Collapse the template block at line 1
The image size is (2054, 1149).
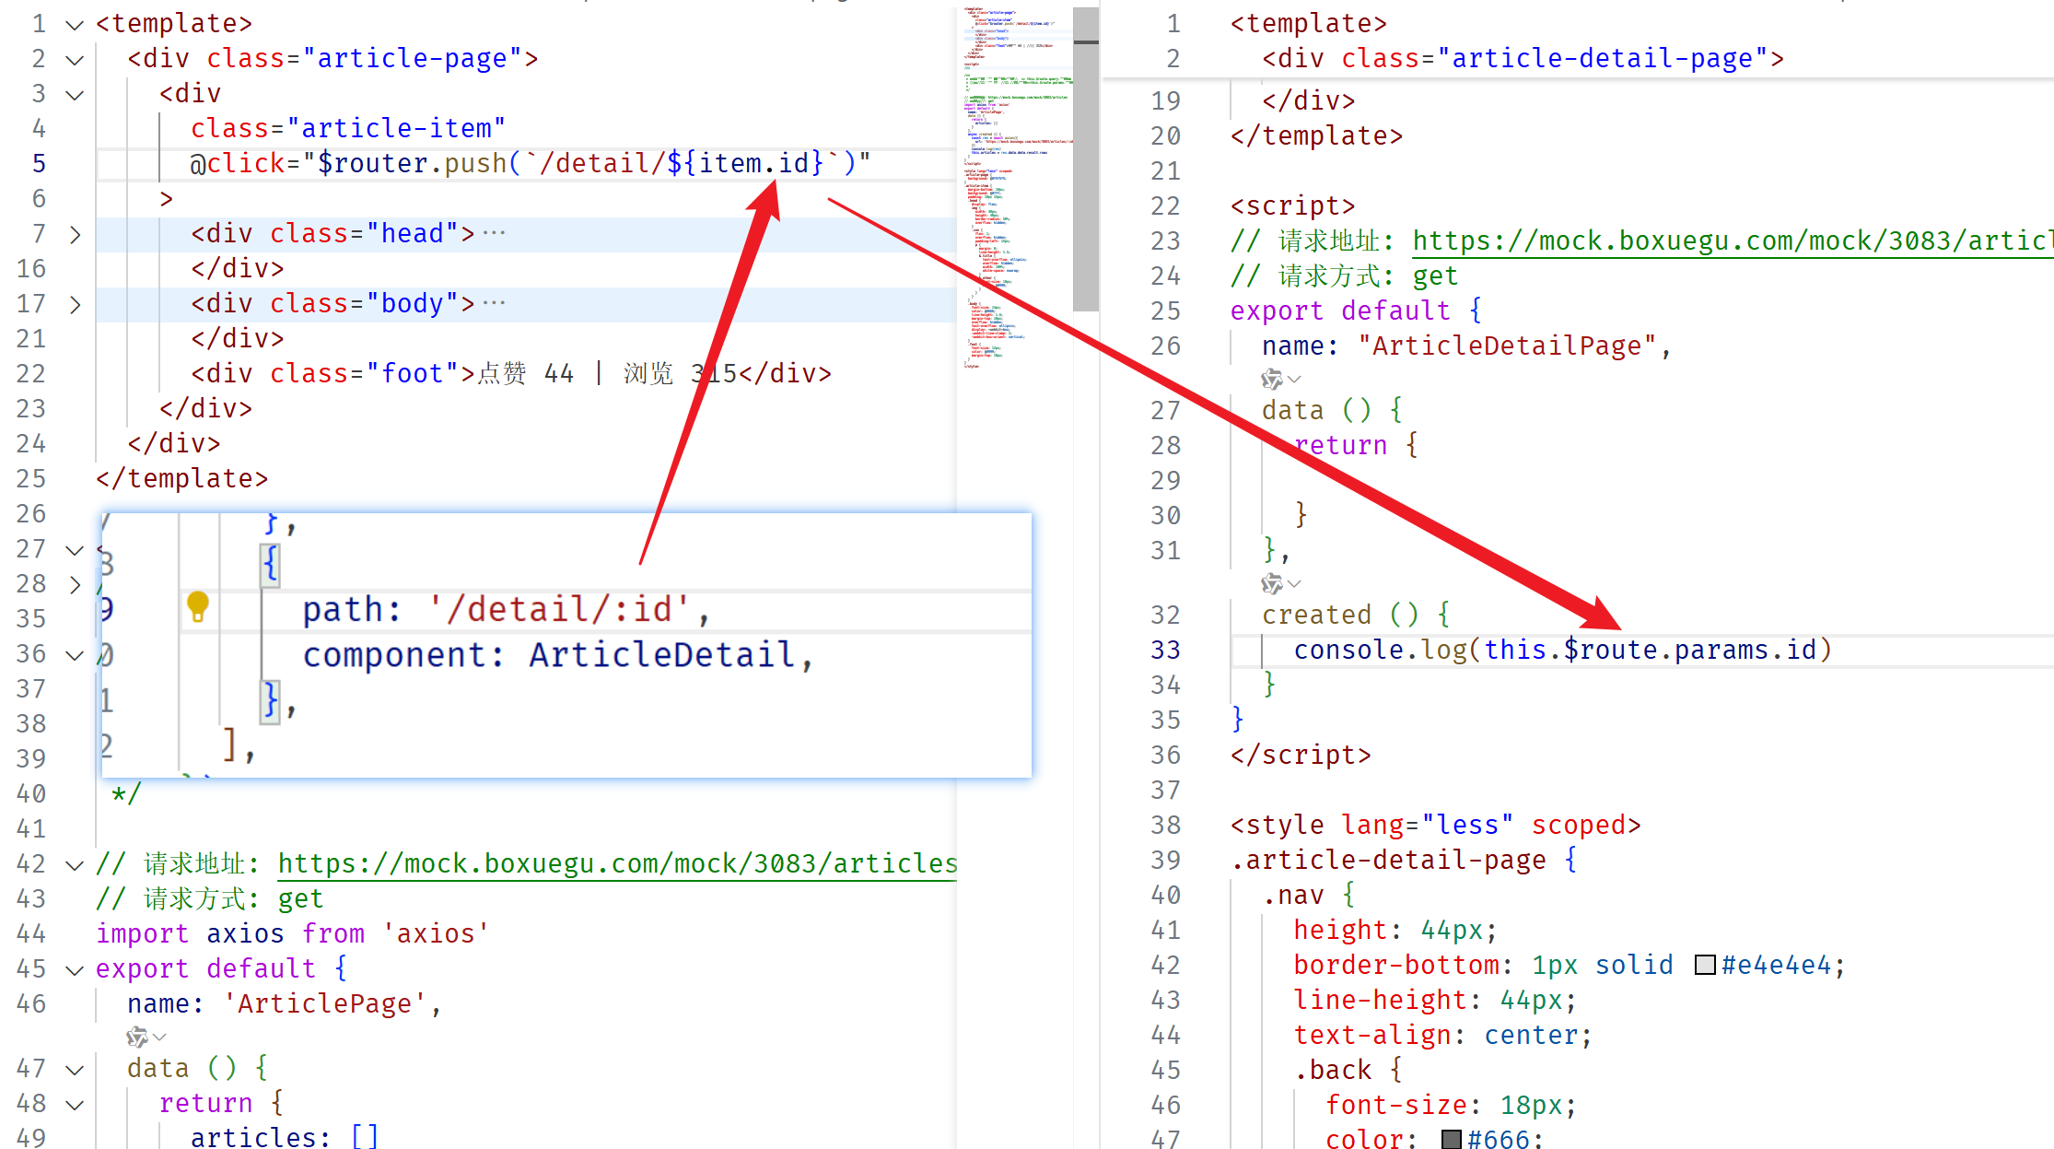[x=75, y=24]
